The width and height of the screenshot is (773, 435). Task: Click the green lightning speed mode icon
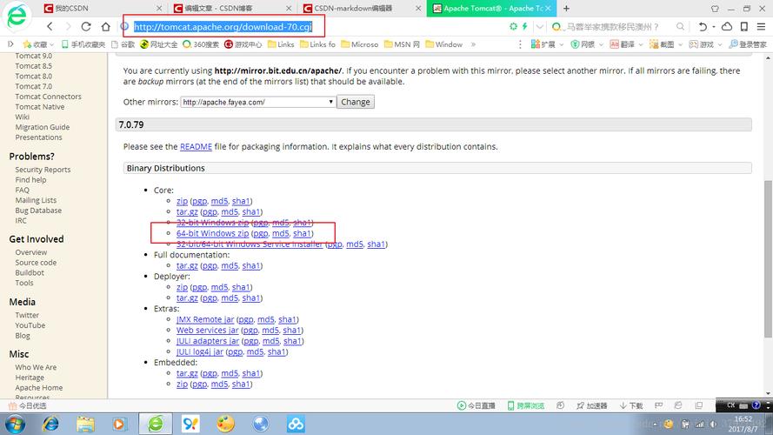tap(524, 26)
